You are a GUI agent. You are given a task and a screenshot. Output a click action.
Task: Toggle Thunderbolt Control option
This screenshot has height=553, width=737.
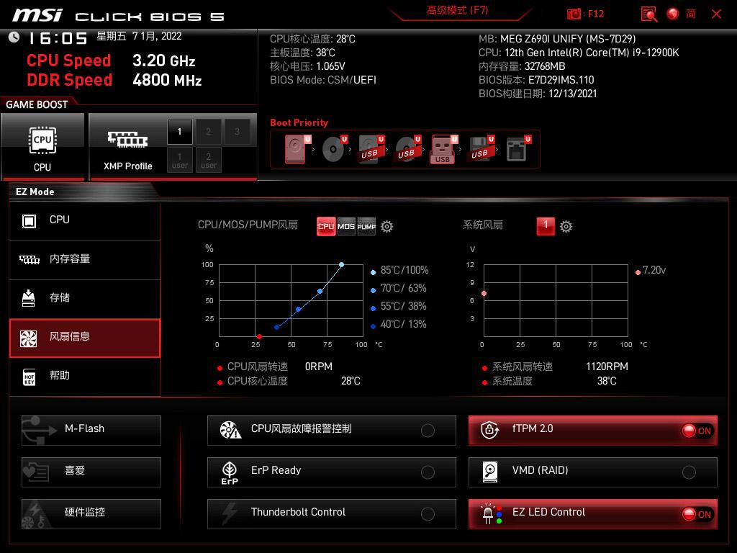click(x=331, y=514)
